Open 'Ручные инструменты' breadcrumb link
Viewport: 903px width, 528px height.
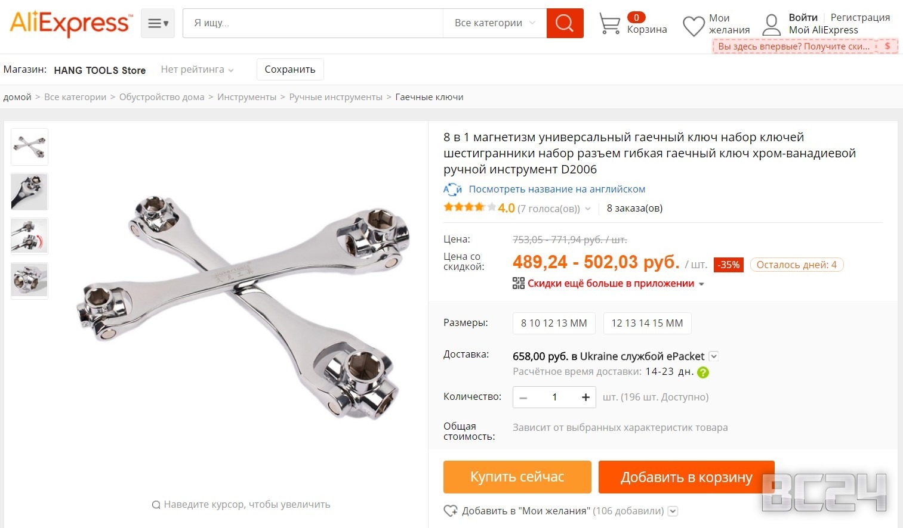(x=335, y=97)
